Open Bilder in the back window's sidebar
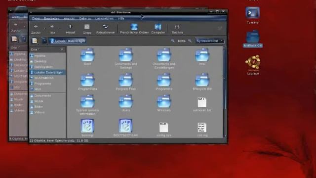 click(19, 105)
